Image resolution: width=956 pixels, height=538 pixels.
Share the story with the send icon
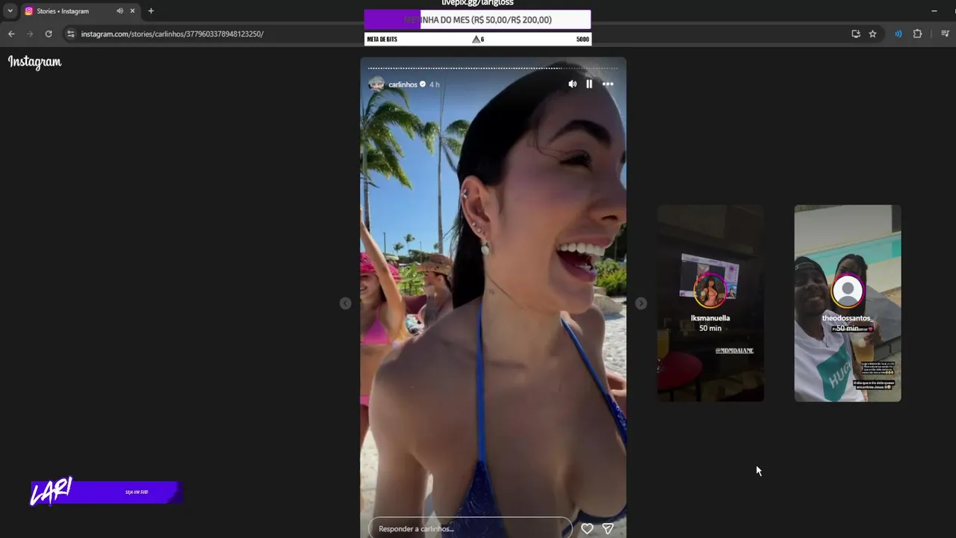(608, 528)
